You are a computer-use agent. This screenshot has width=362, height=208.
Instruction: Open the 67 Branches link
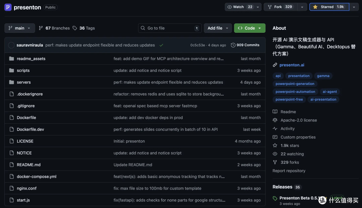(54, 28)
